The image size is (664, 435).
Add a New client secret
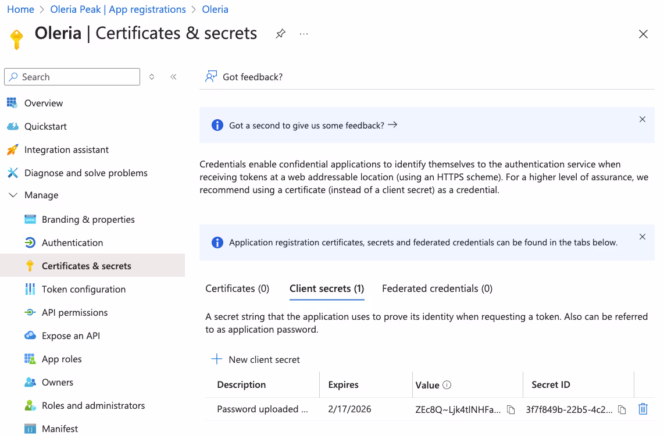point(255,359)
